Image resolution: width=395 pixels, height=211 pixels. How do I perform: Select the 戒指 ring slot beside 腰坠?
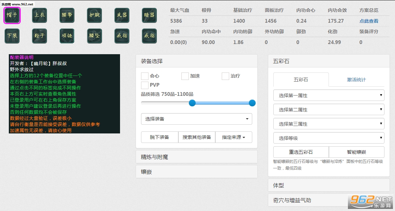coord(122,36)
